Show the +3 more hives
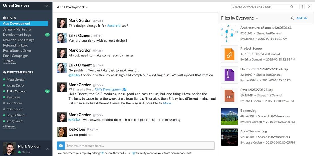Screen dimensions: 315x156 (x=9, y=61)
